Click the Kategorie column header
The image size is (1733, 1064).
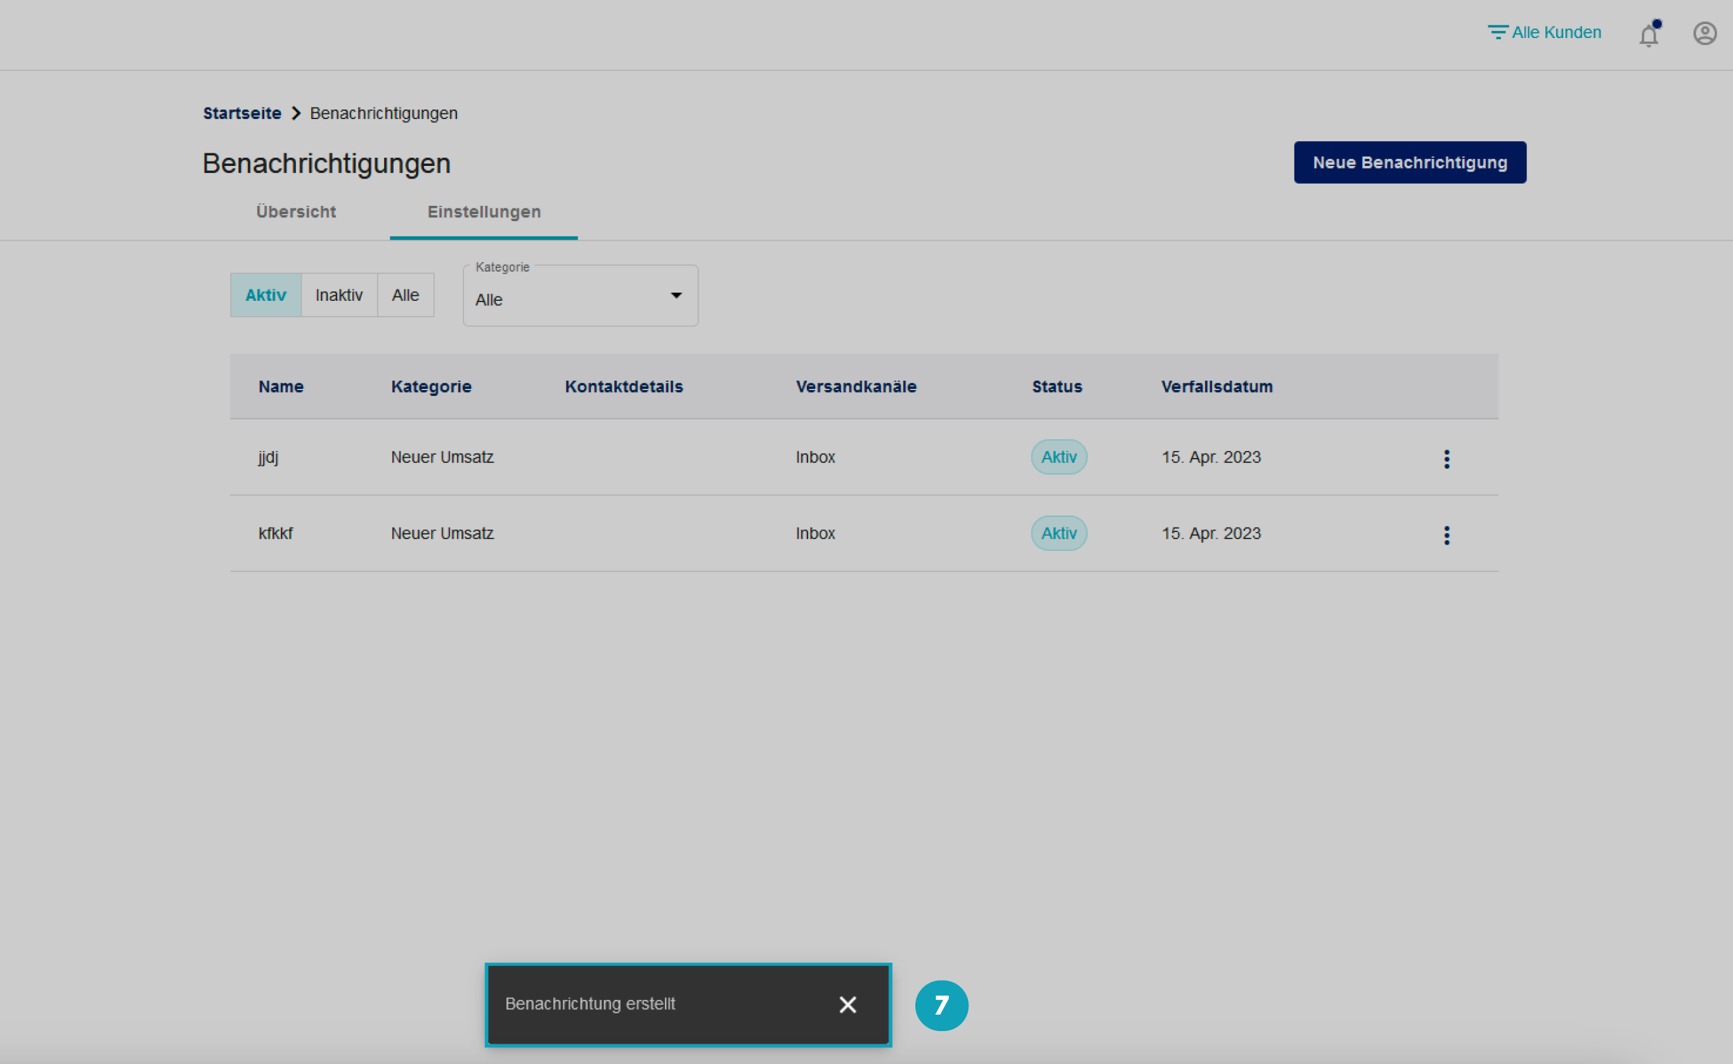pos(431,386)
